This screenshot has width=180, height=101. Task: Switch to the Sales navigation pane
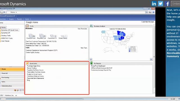click(x=12, y=82)
